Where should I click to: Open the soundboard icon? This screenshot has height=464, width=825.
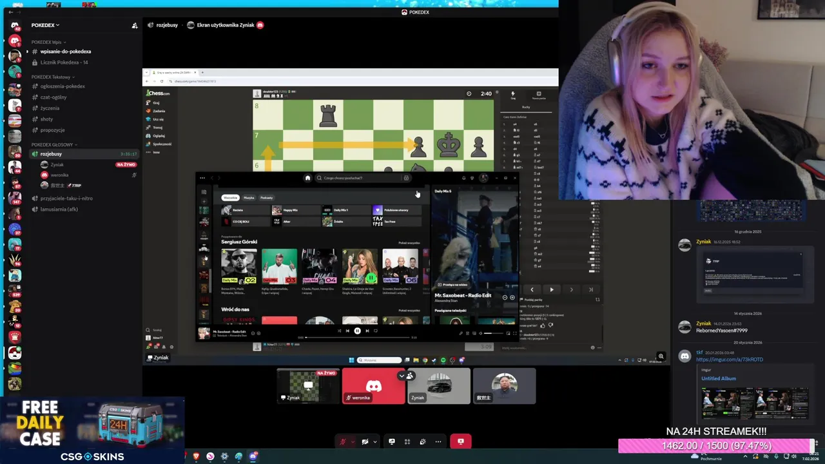pos(423,441)
